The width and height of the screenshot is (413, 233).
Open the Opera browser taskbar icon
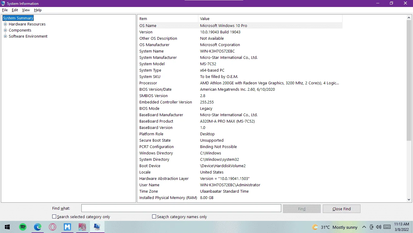pyautogui.click(x=53, y=227)
